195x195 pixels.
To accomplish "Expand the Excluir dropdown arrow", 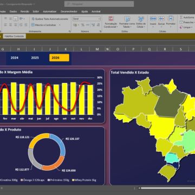I will tap(161, 27).
